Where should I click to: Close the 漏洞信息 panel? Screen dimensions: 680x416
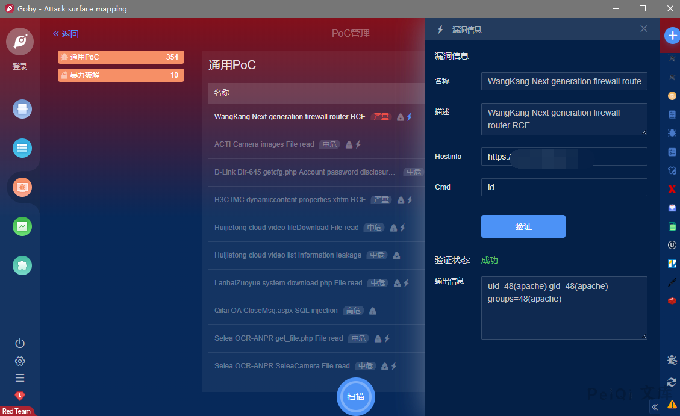pyautogui.click(x=644, y=29)
